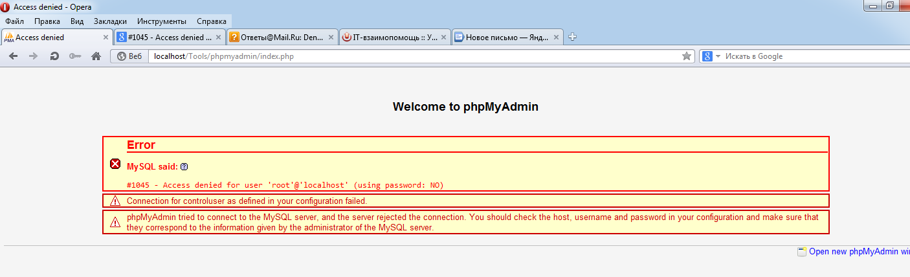Click the red Error heading
The height and width of the screenshot is (277, 910).
[x=141, y=145]
